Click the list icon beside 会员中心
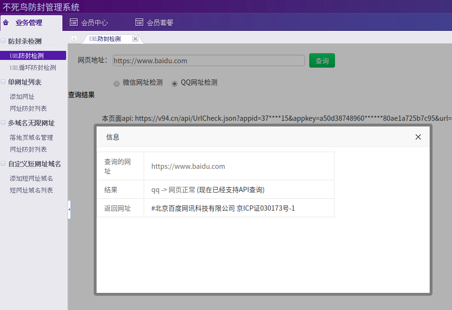This screenshot has width=452, height=310. [x=74, y=22]
